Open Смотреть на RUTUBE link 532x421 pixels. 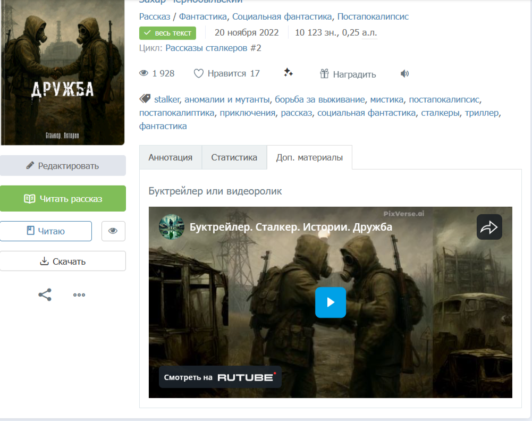[220, 377]
